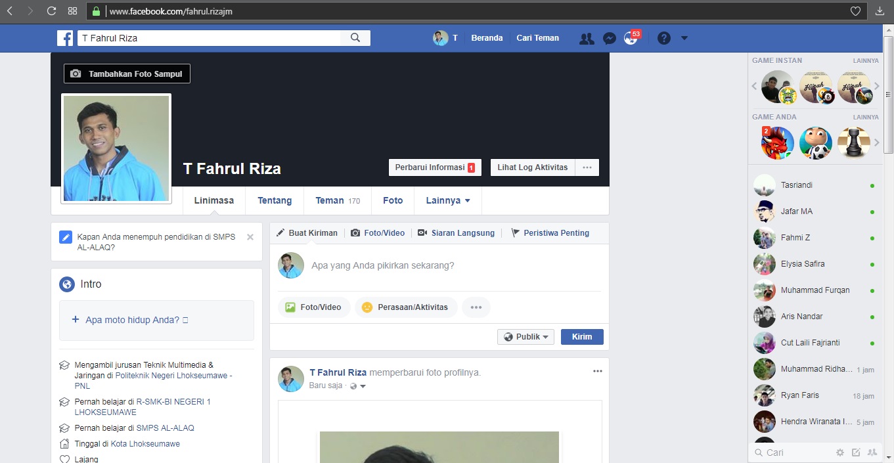The height and width of the screenshot is (463, 894).
Task: Open the Messenger icon in top bar
Action: (x=609, y=39)
